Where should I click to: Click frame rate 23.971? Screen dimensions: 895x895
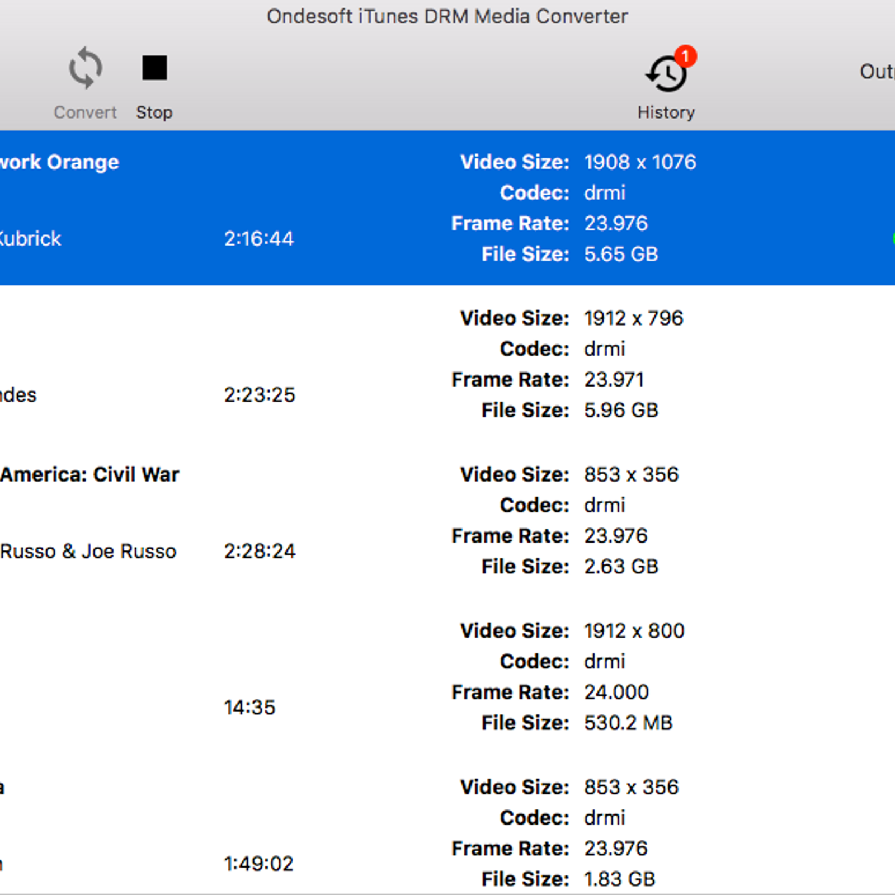pyautogui.click(x=614, y=380)
